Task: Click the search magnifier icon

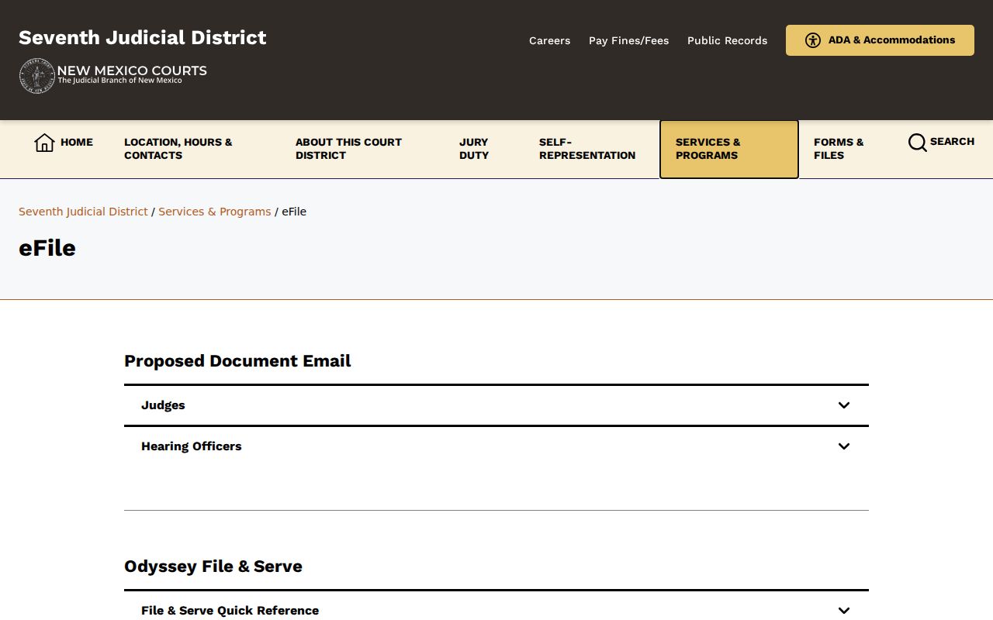Action: pyautogui.click(x=917, y=143)
